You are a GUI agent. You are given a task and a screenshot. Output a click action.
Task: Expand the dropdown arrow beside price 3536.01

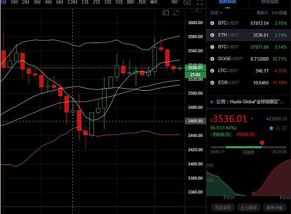coord(252,118)
